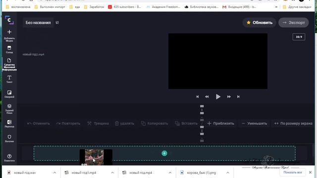
Task: Open the media files sidebar item
Action: click(x=9, y=64)
